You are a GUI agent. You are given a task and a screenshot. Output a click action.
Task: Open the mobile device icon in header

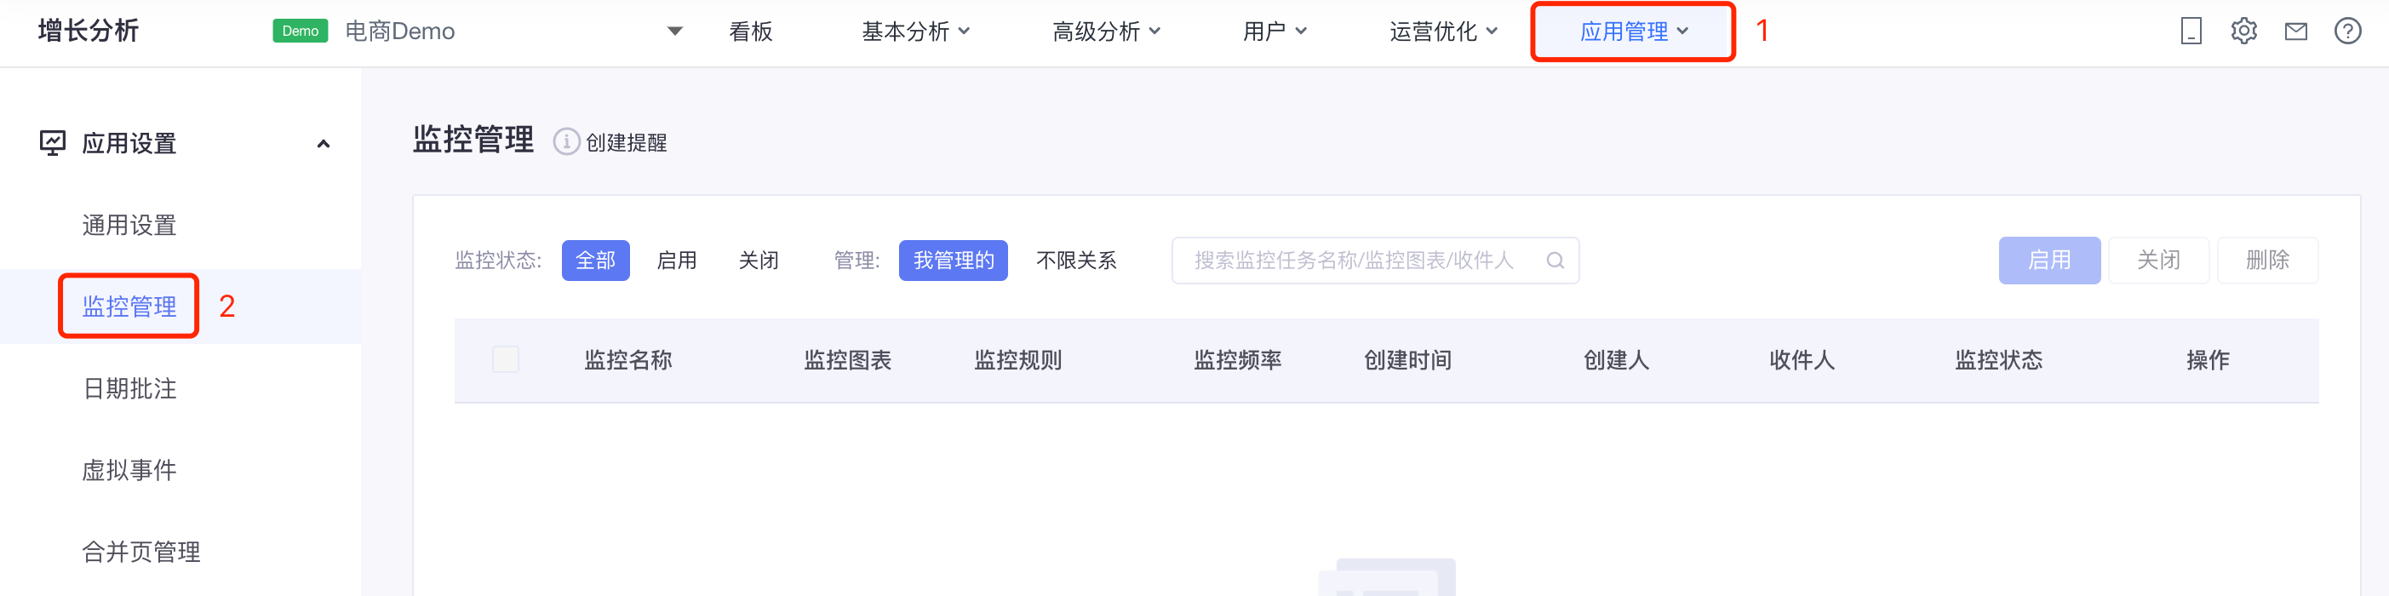[x=2191, y=32]
